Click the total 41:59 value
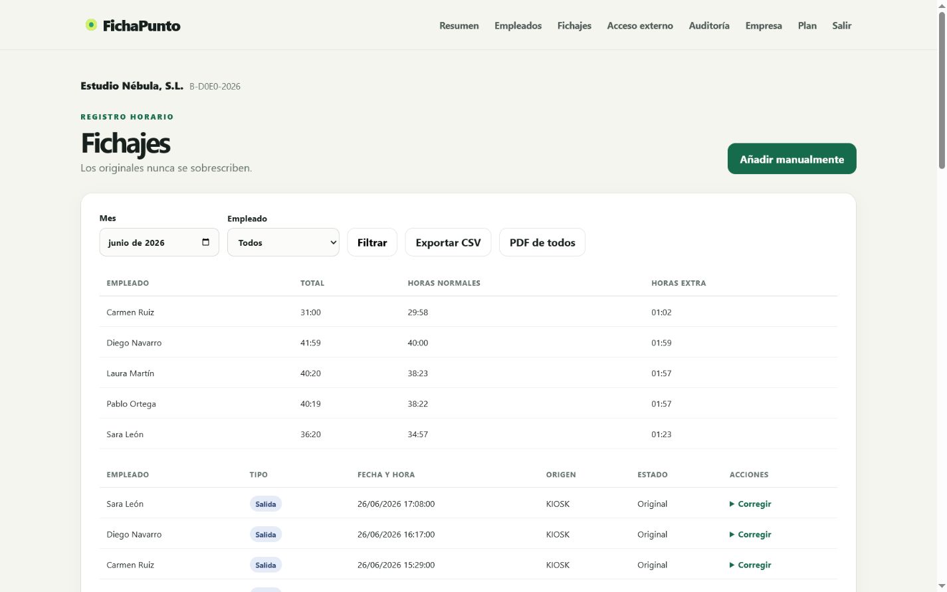Screen dimensions: 947x592 coord(310,343)
